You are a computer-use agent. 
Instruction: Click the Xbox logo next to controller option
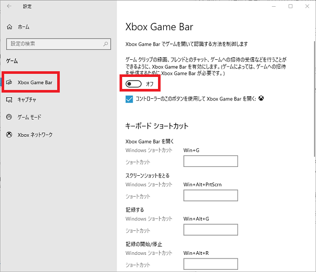point(261,98)
